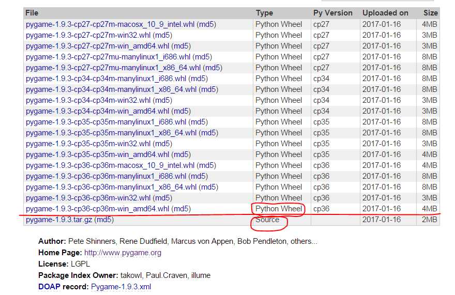Viewport: 455px width, 295px height.
Task: Select the License LGPL text
Action: [x=64, y=264]
